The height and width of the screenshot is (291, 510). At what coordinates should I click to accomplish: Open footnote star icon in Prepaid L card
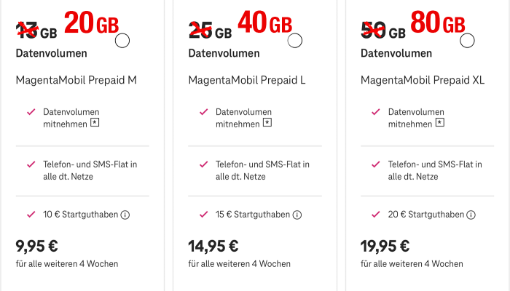268,124
